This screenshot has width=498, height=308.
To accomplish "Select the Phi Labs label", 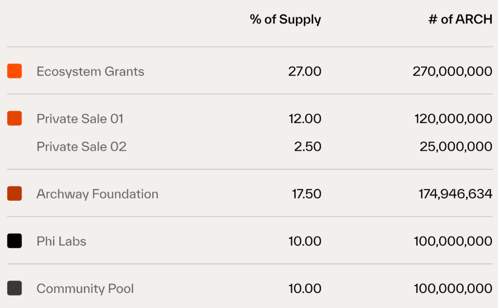I will [61, 241].
